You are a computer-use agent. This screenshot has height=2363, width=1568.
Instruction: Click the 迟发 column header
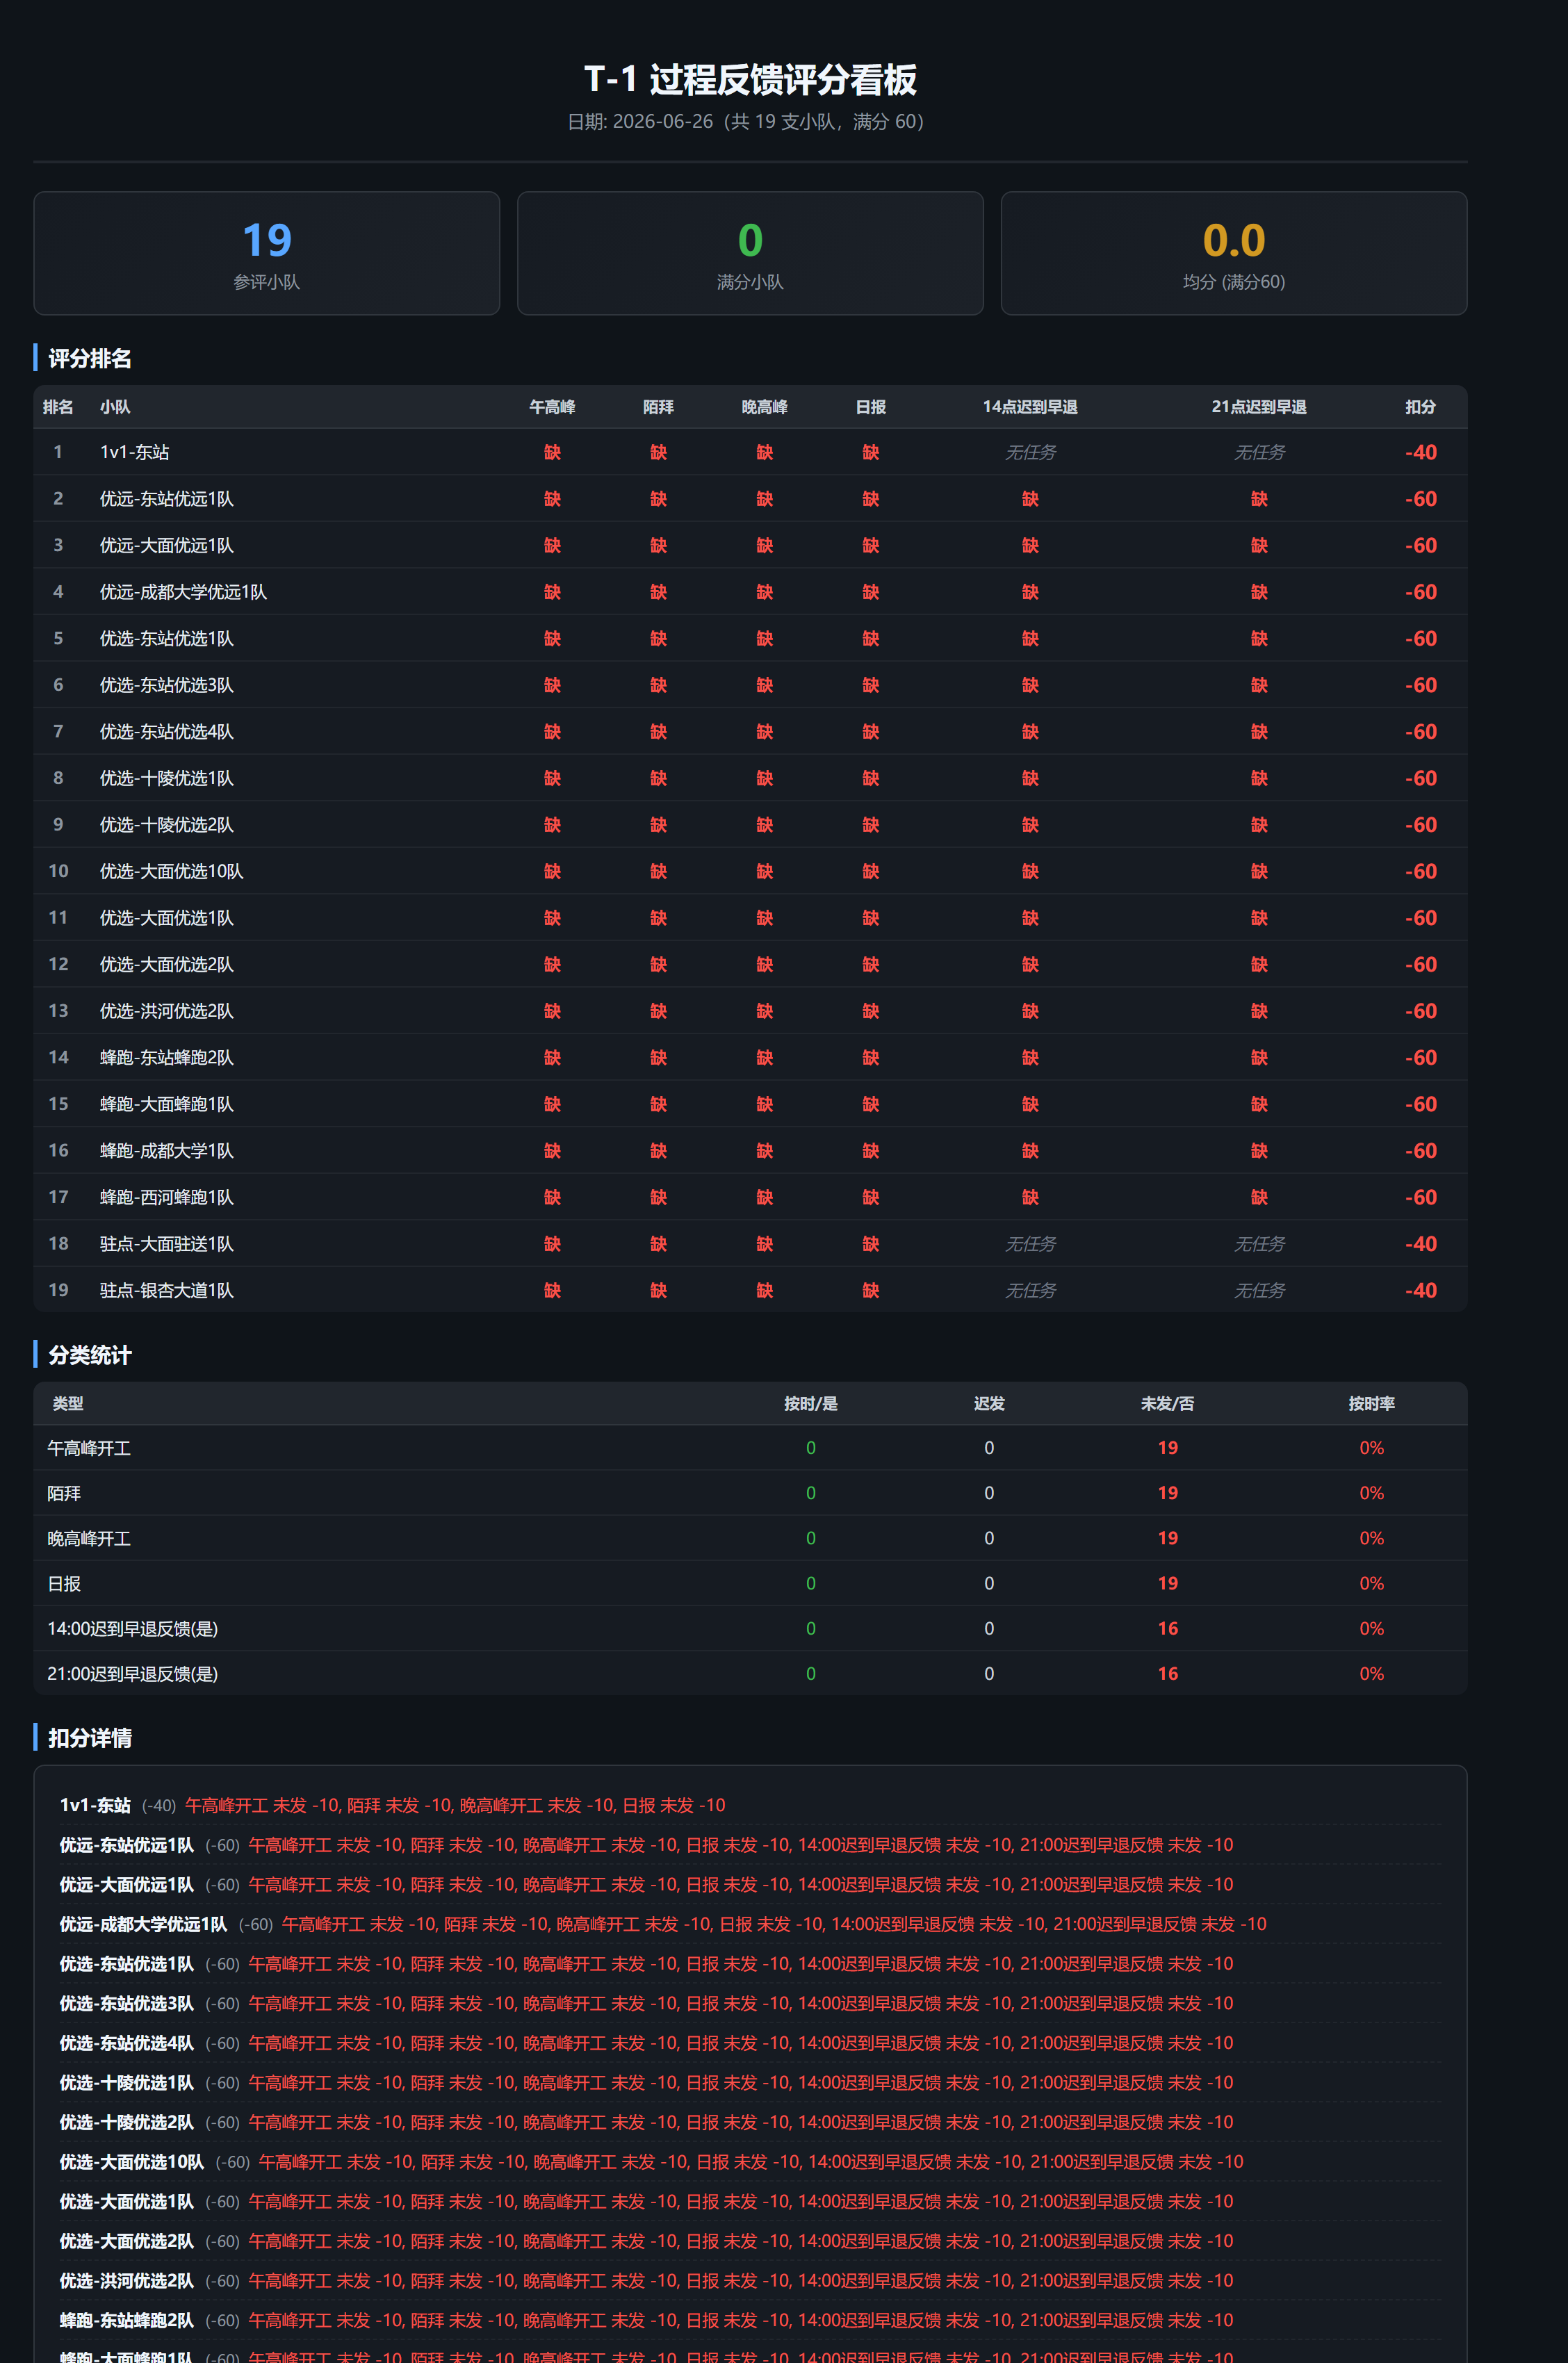(x=989, y=1404)
